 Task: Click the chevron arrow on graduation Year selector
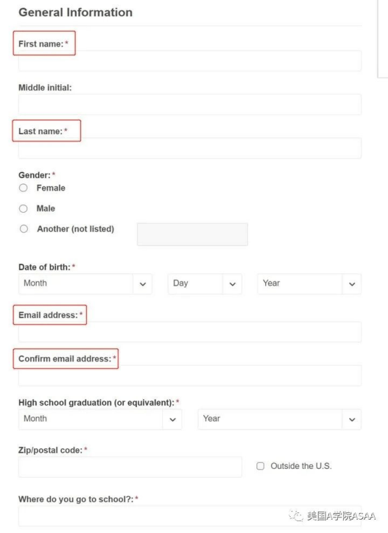click(352, 420)
